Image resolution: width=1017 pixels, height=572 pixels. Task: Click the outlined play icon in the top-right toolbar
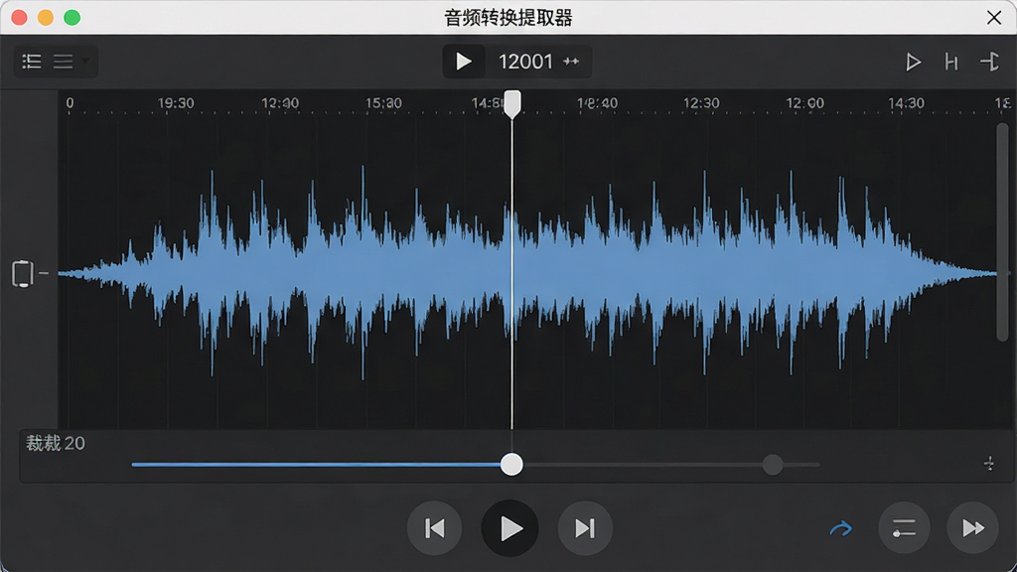[914, 62]
